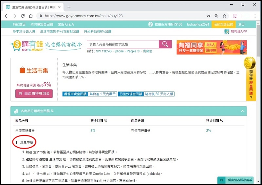Click the 有福同享 promotional banner
The image size is (262, 185).
212,47
